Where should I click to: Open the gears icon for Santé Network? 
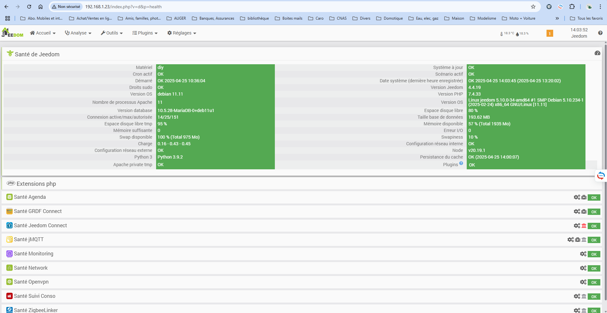point(583,268)
